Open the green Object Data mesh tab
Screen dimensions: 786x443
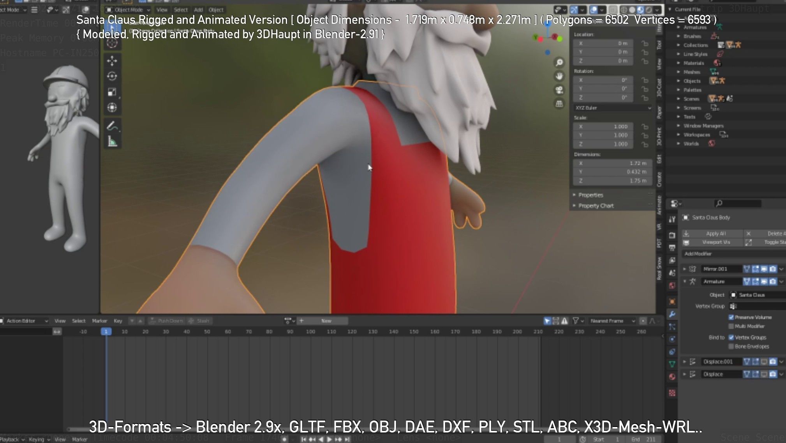coord(672,364)
